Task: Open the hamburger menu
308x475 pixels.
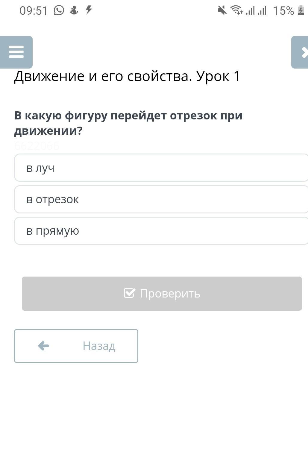Action: tap(16, 52)
